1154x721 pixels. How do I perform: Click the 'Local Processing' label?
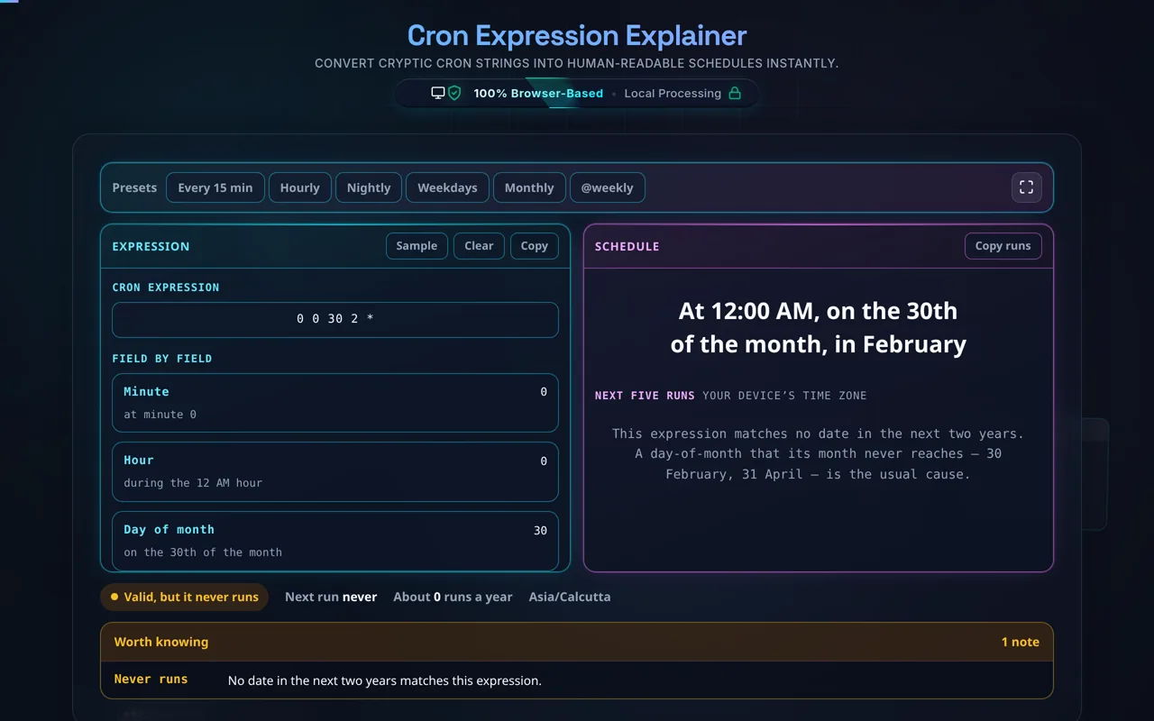click(673, 94)
